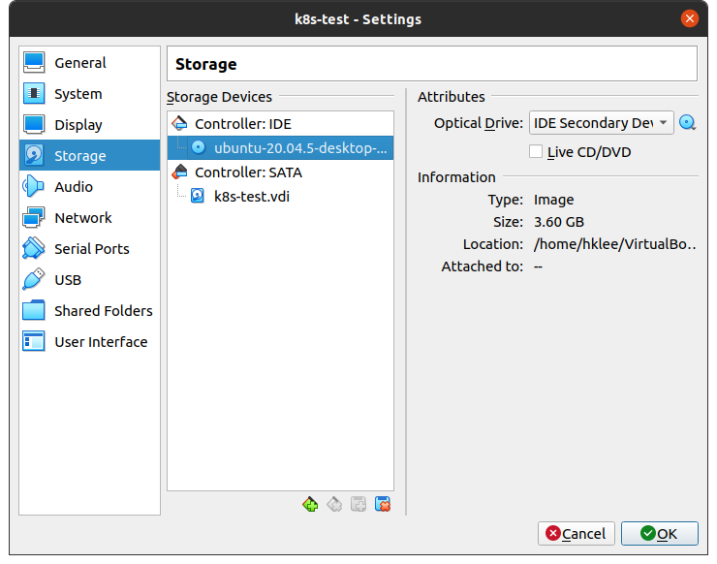
Task: Open the Shared Folders settings category
Action: click(x=89, y=311)
